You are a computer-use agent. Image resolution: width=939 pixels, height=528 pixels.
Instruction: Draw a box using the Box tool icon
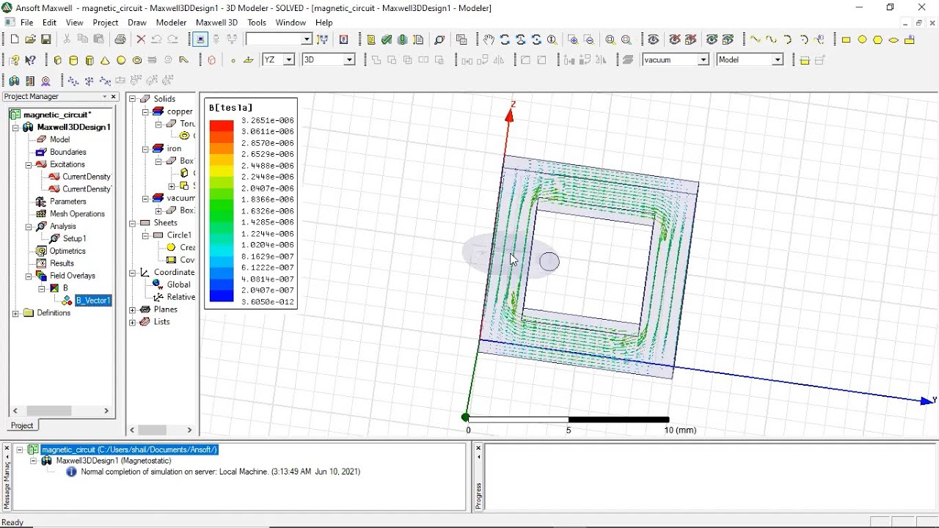[x=58, y=60]
